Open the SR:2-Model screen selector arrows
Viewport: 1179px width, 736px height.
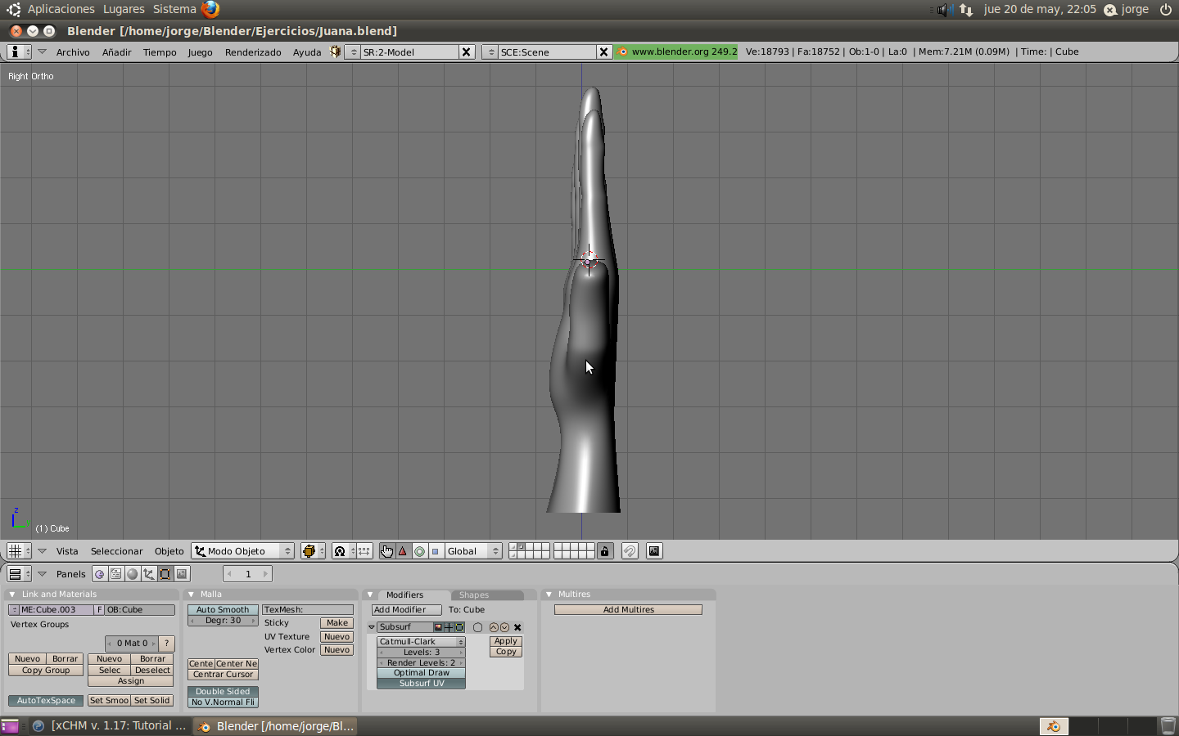353,52
